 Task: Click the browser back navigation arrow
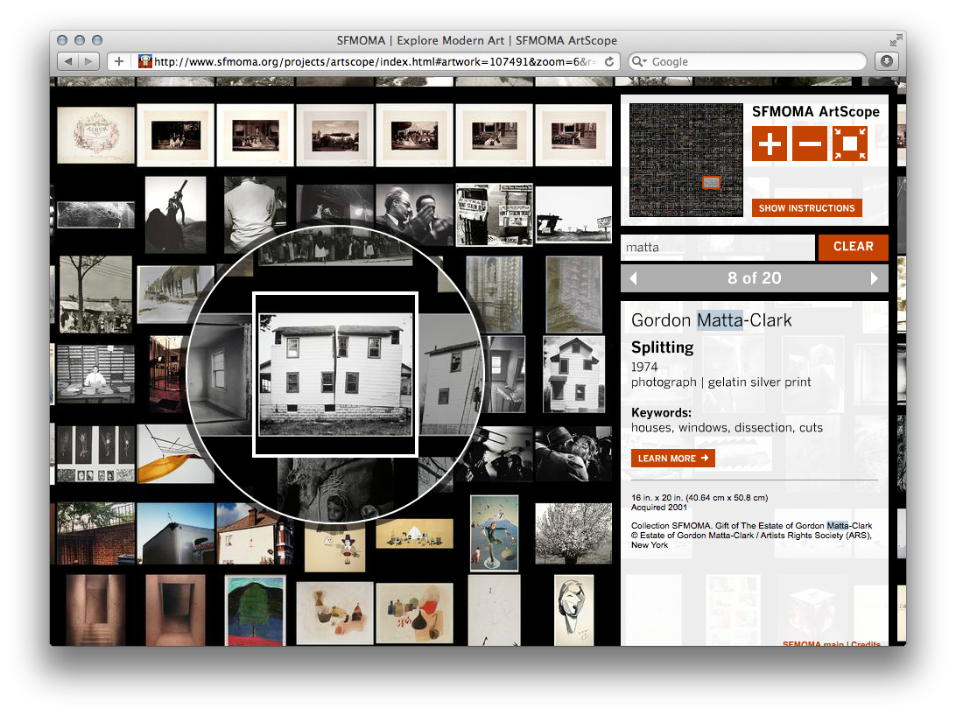[68, 61]
